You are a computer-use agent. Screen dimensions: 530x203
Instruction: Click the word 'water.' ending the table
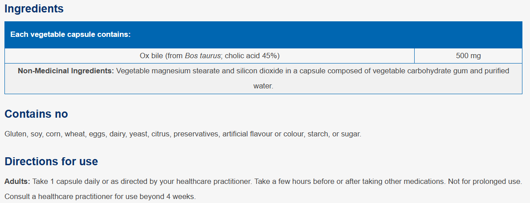tap(263, 86)
